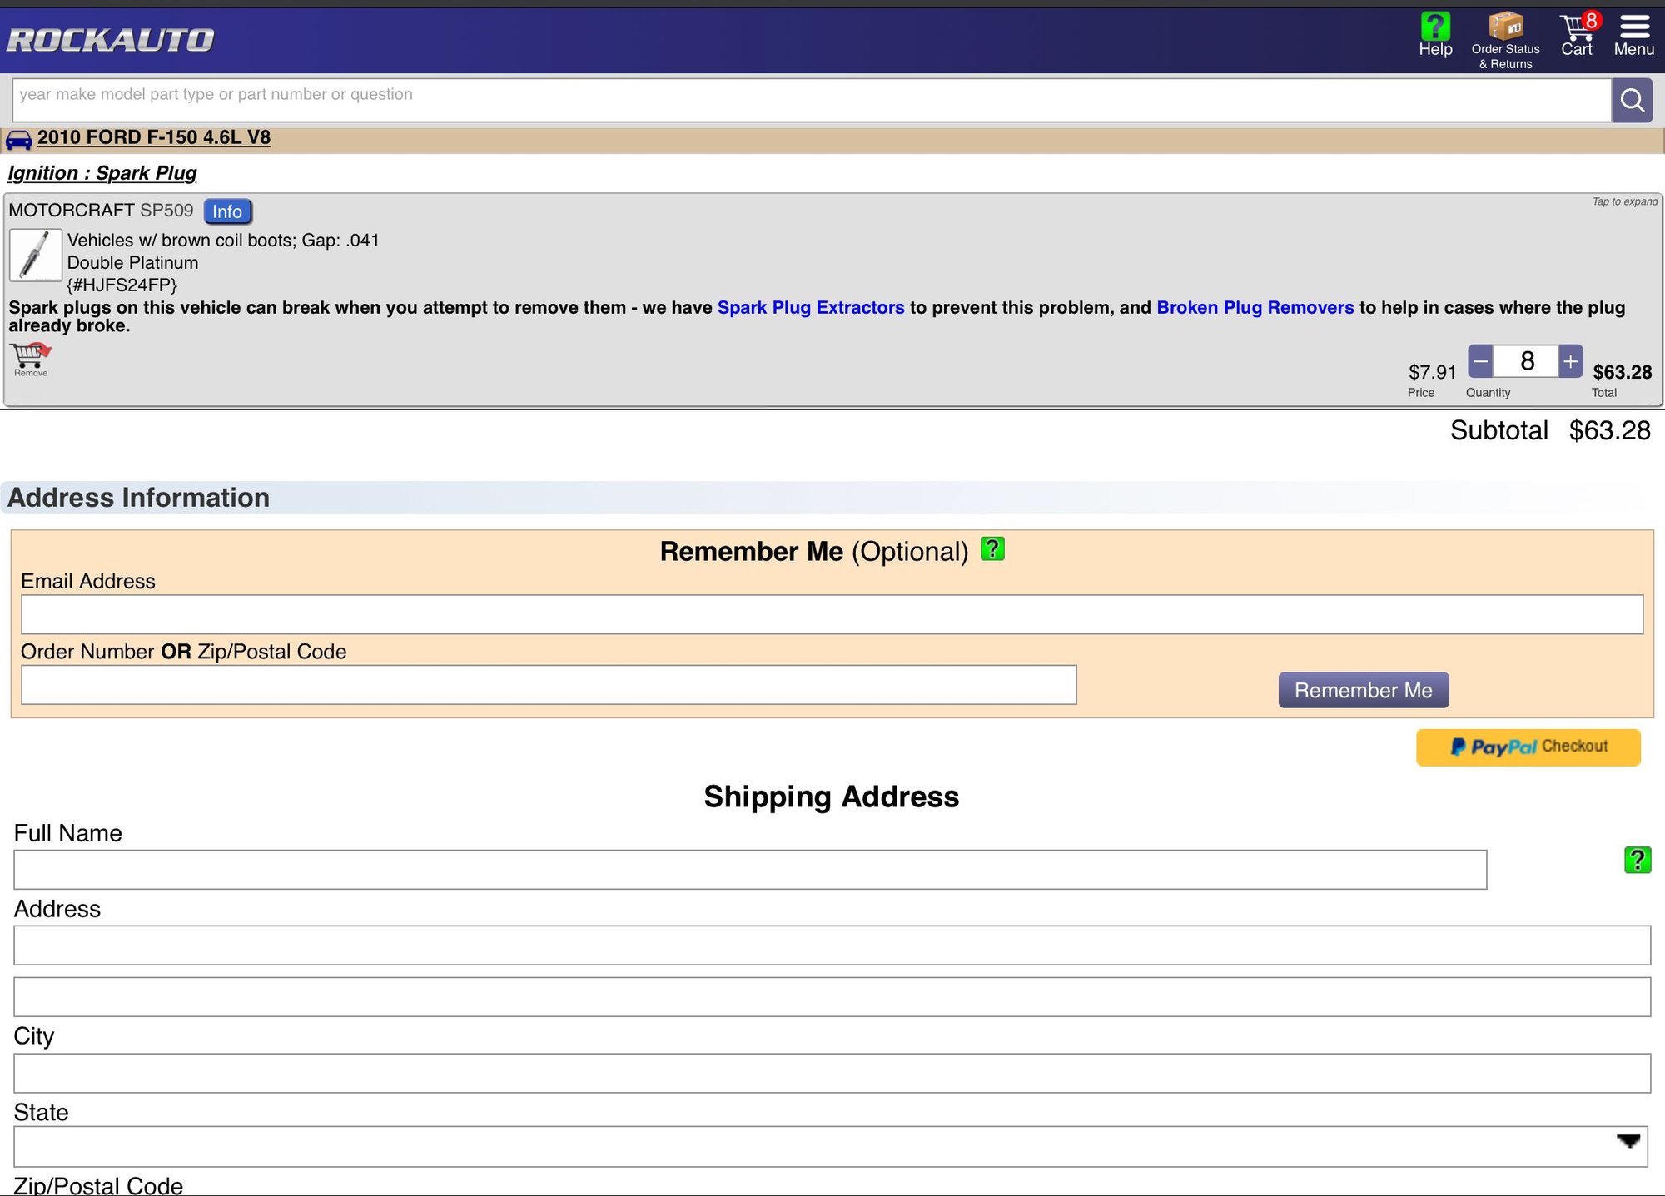
Task: Remove spark plug from cart icon
Action: click(31, 359)
